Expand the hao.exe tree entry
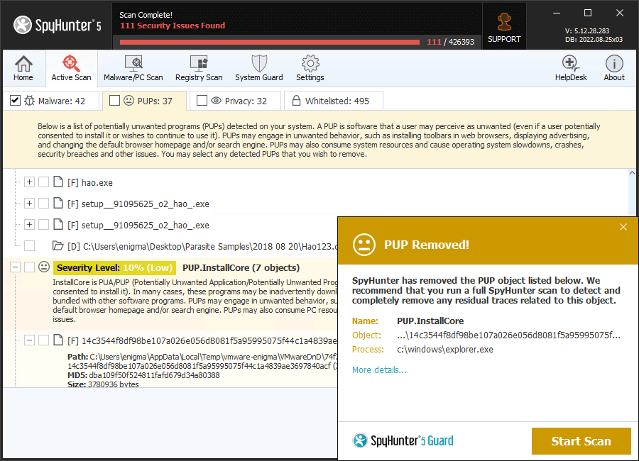The image size is (639, 461). [x=29, y=182]
